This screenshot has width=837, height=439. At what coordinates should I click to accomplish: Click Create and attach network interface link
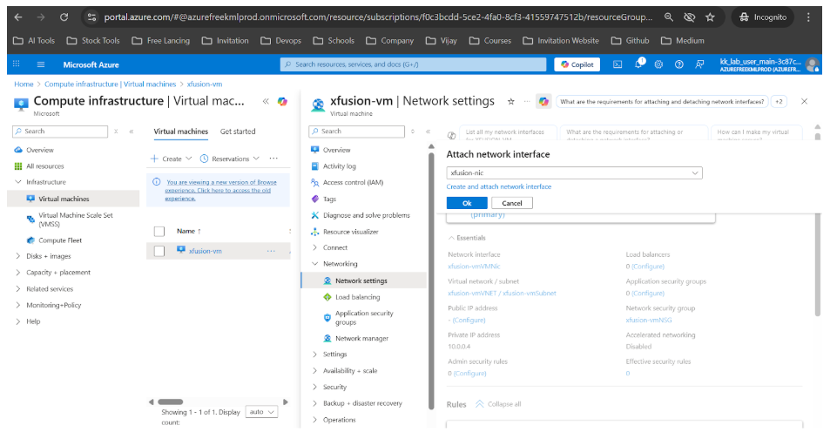pos(498,187)
